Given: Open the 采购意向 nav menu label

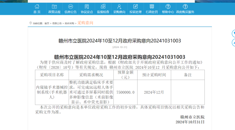Looking at the screenshot, I should [x=119, y=12].
